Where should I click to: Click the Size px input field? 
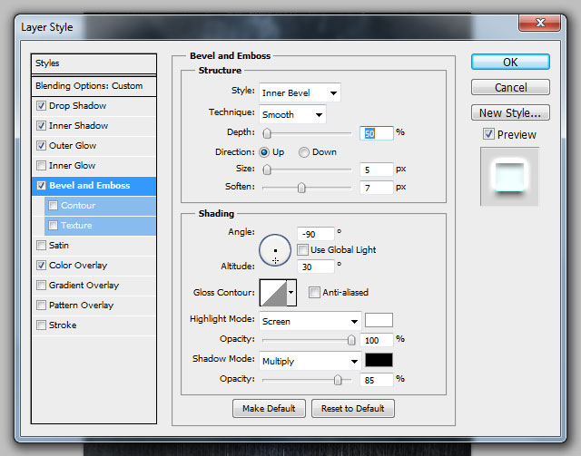coord(377,170)
